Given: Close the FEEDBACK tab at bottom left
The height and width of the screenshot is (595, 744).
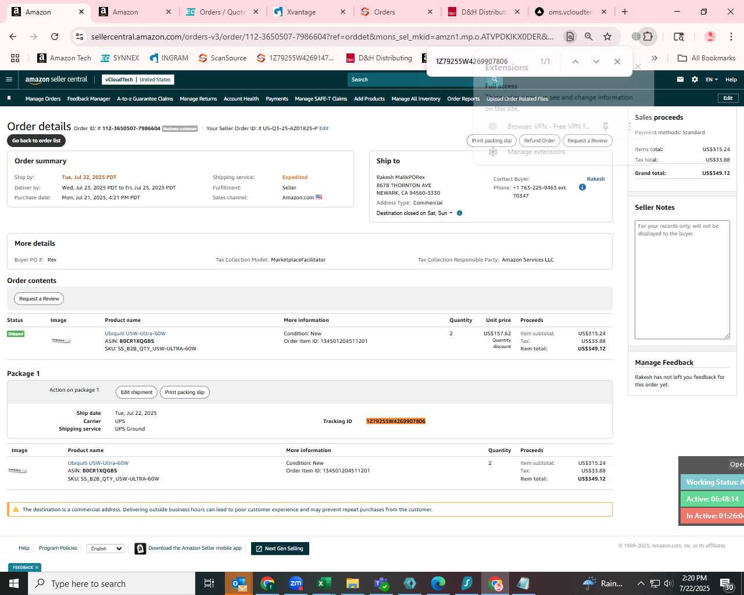Looking at the screenshot, I should pos(37,568).
